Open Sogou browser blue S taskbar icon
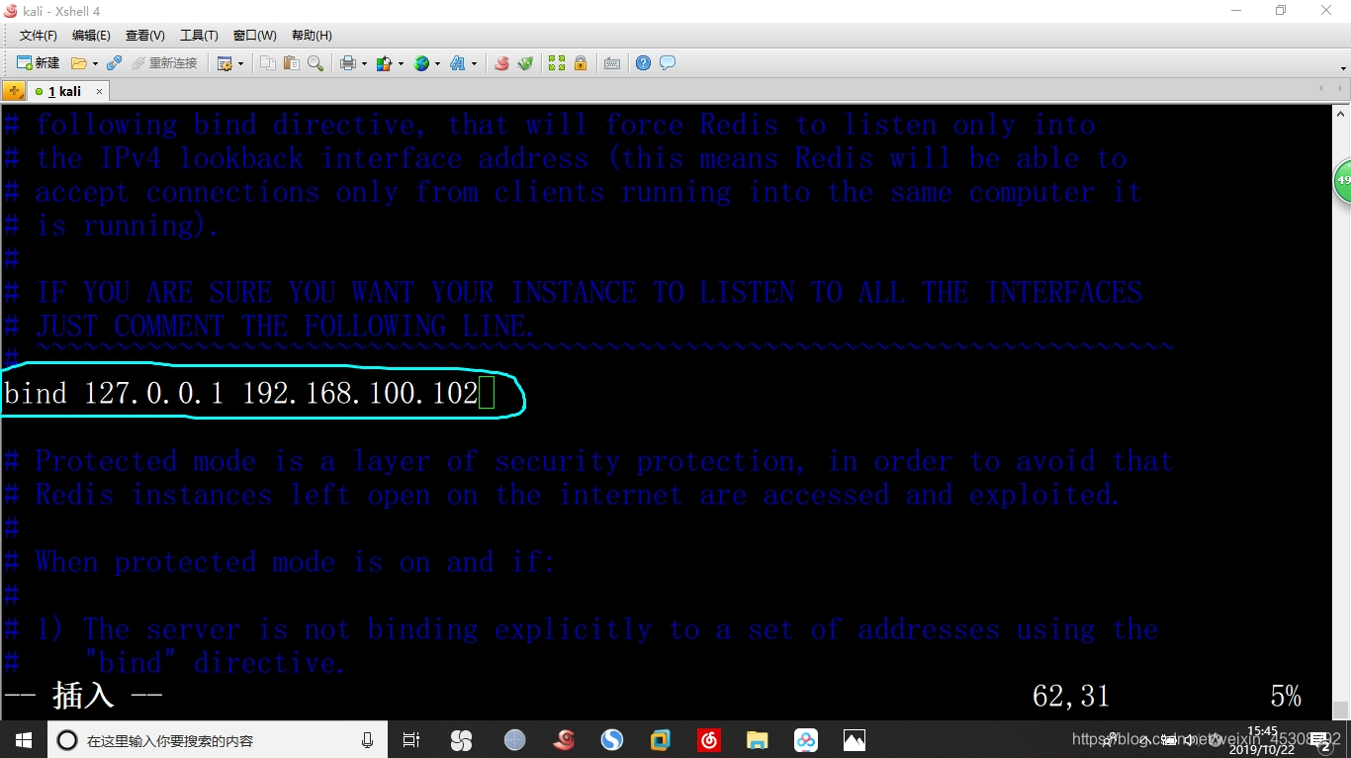 [612, 740]
